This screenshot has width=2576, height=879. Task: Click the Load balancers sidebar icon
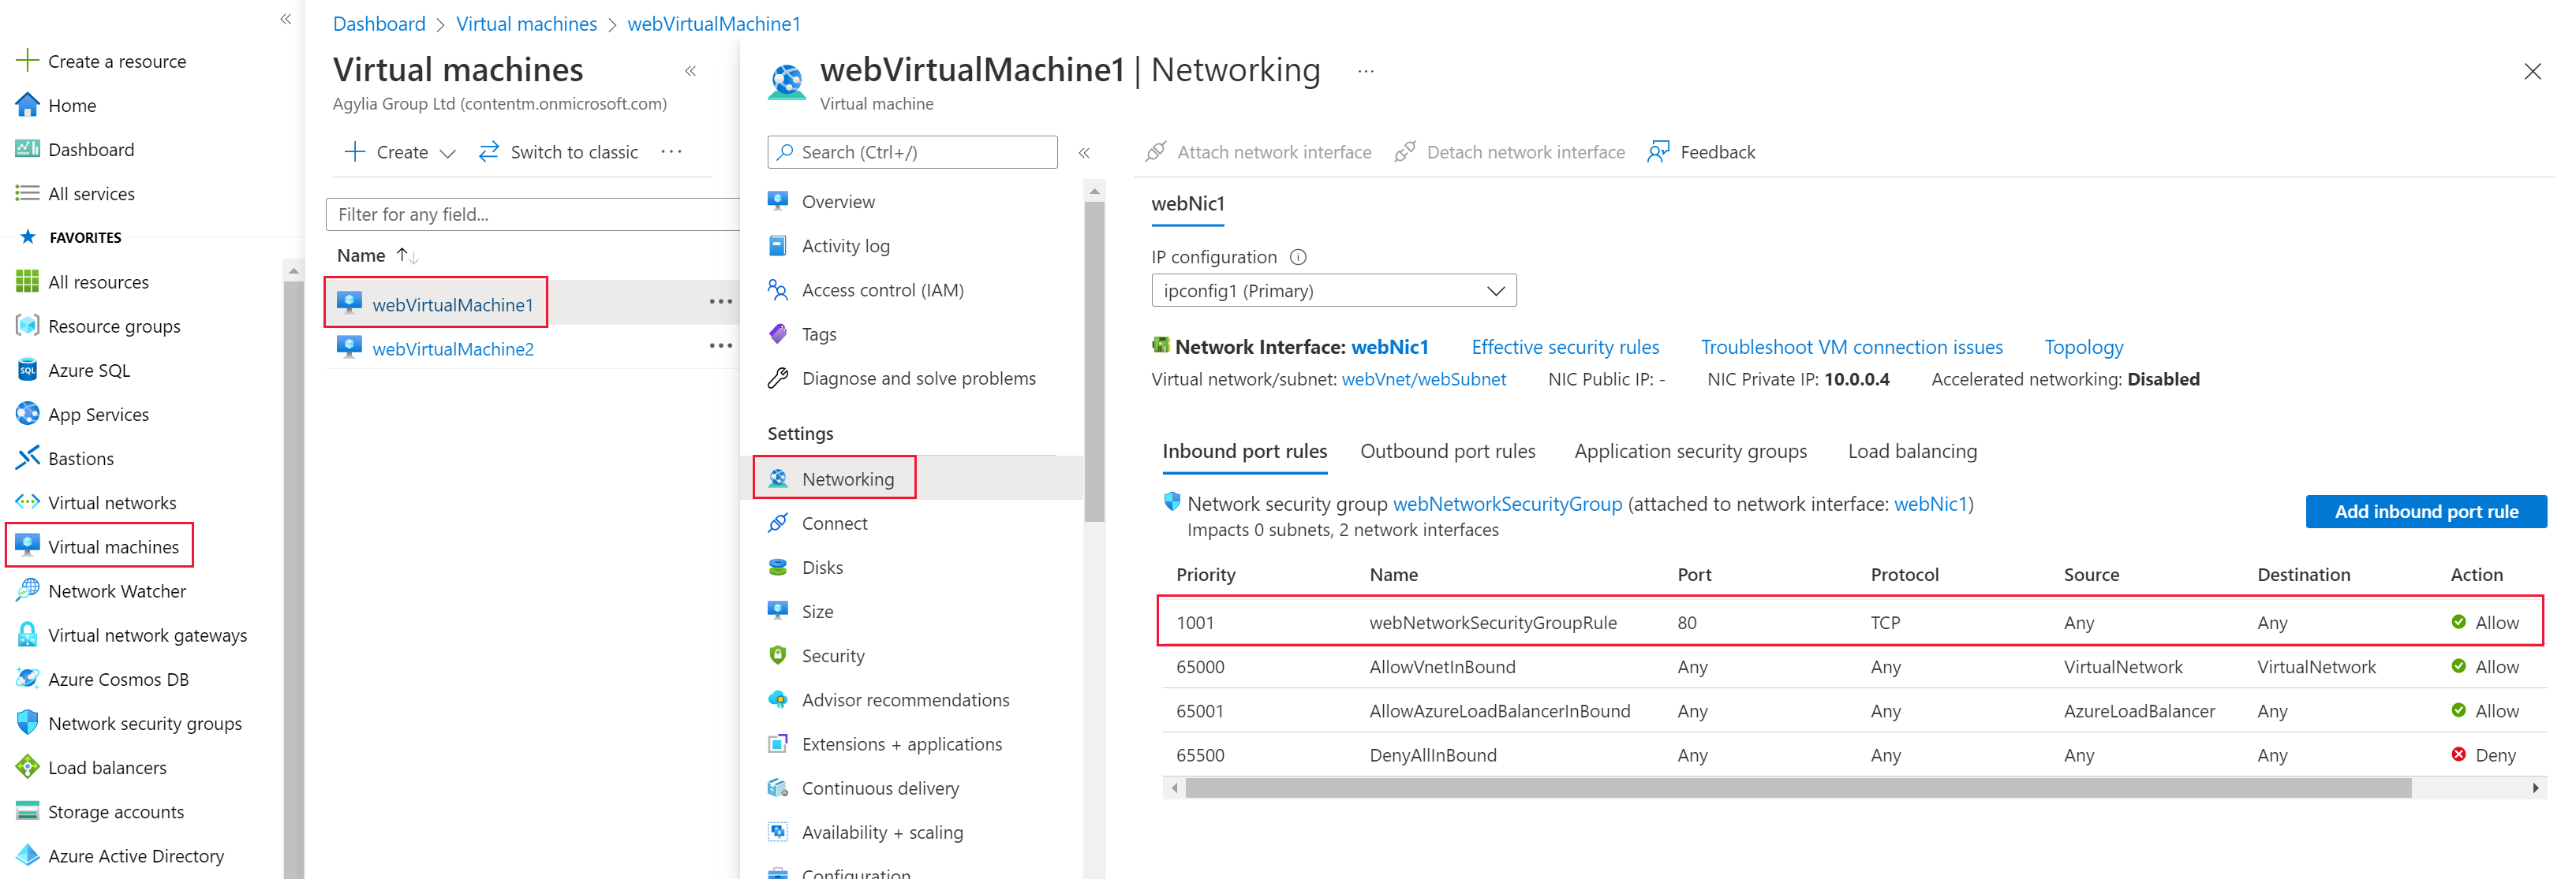coord(27,767)
